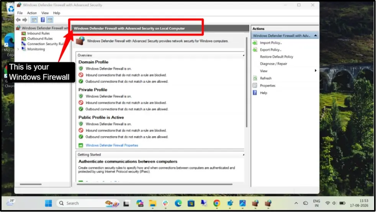Screen dimensions: 376x212
Task: Click the horizontal scrollbar under center pane
Action: click(x=154, y=184)
